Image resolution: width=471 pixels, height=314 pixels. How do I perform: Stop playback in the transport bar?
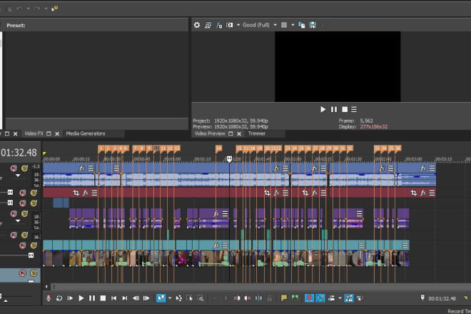coord(103,298)
